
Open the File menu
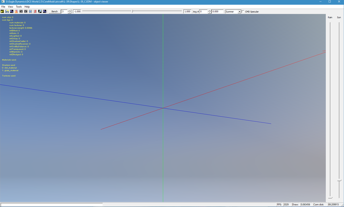click(x=3, y=7)
